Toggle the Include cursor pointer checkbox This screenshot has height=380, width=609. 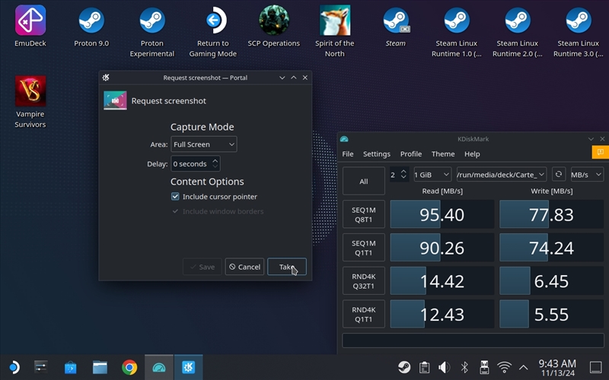tap(175, 197)
